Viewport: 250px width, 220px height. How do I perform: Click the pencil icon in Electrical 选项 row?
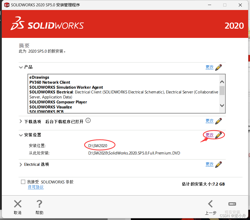218,164
